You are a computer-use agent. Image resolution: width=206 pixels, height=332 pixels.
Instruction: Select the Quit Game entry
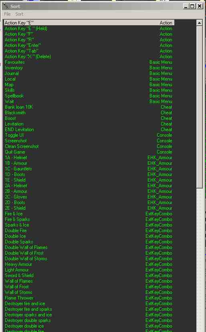(89, 152)
